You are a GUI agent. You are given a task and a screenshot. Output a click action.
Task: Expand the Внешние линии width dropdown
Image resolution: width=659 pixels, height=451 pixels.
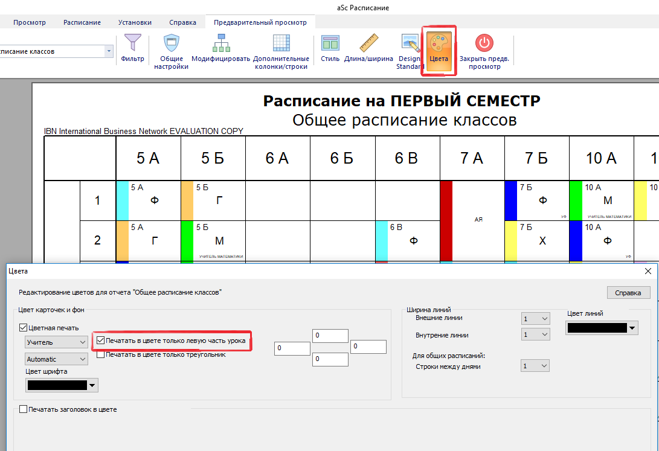(x=535, y=318)
